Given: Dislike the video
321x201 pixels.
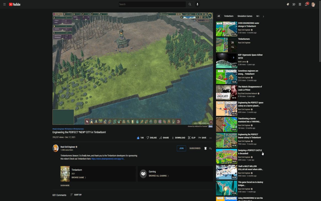Looking at the screenshot, I should click(151, 138).
